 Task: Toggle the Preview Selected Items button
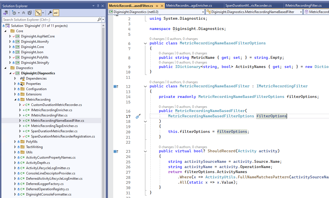click(56, 13)
